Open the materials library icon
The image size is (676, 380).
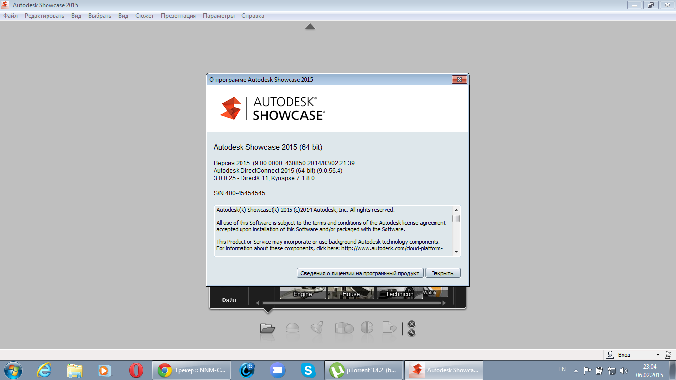coord(344,328)
